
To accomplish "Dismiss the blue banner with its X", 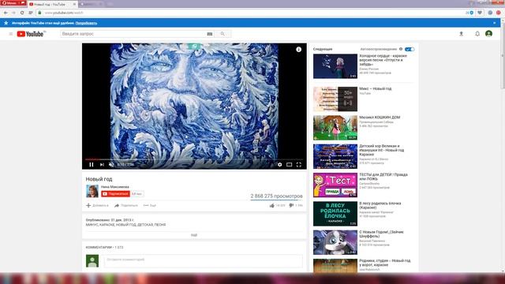I will pyautogui.click(x=495, y=23).
